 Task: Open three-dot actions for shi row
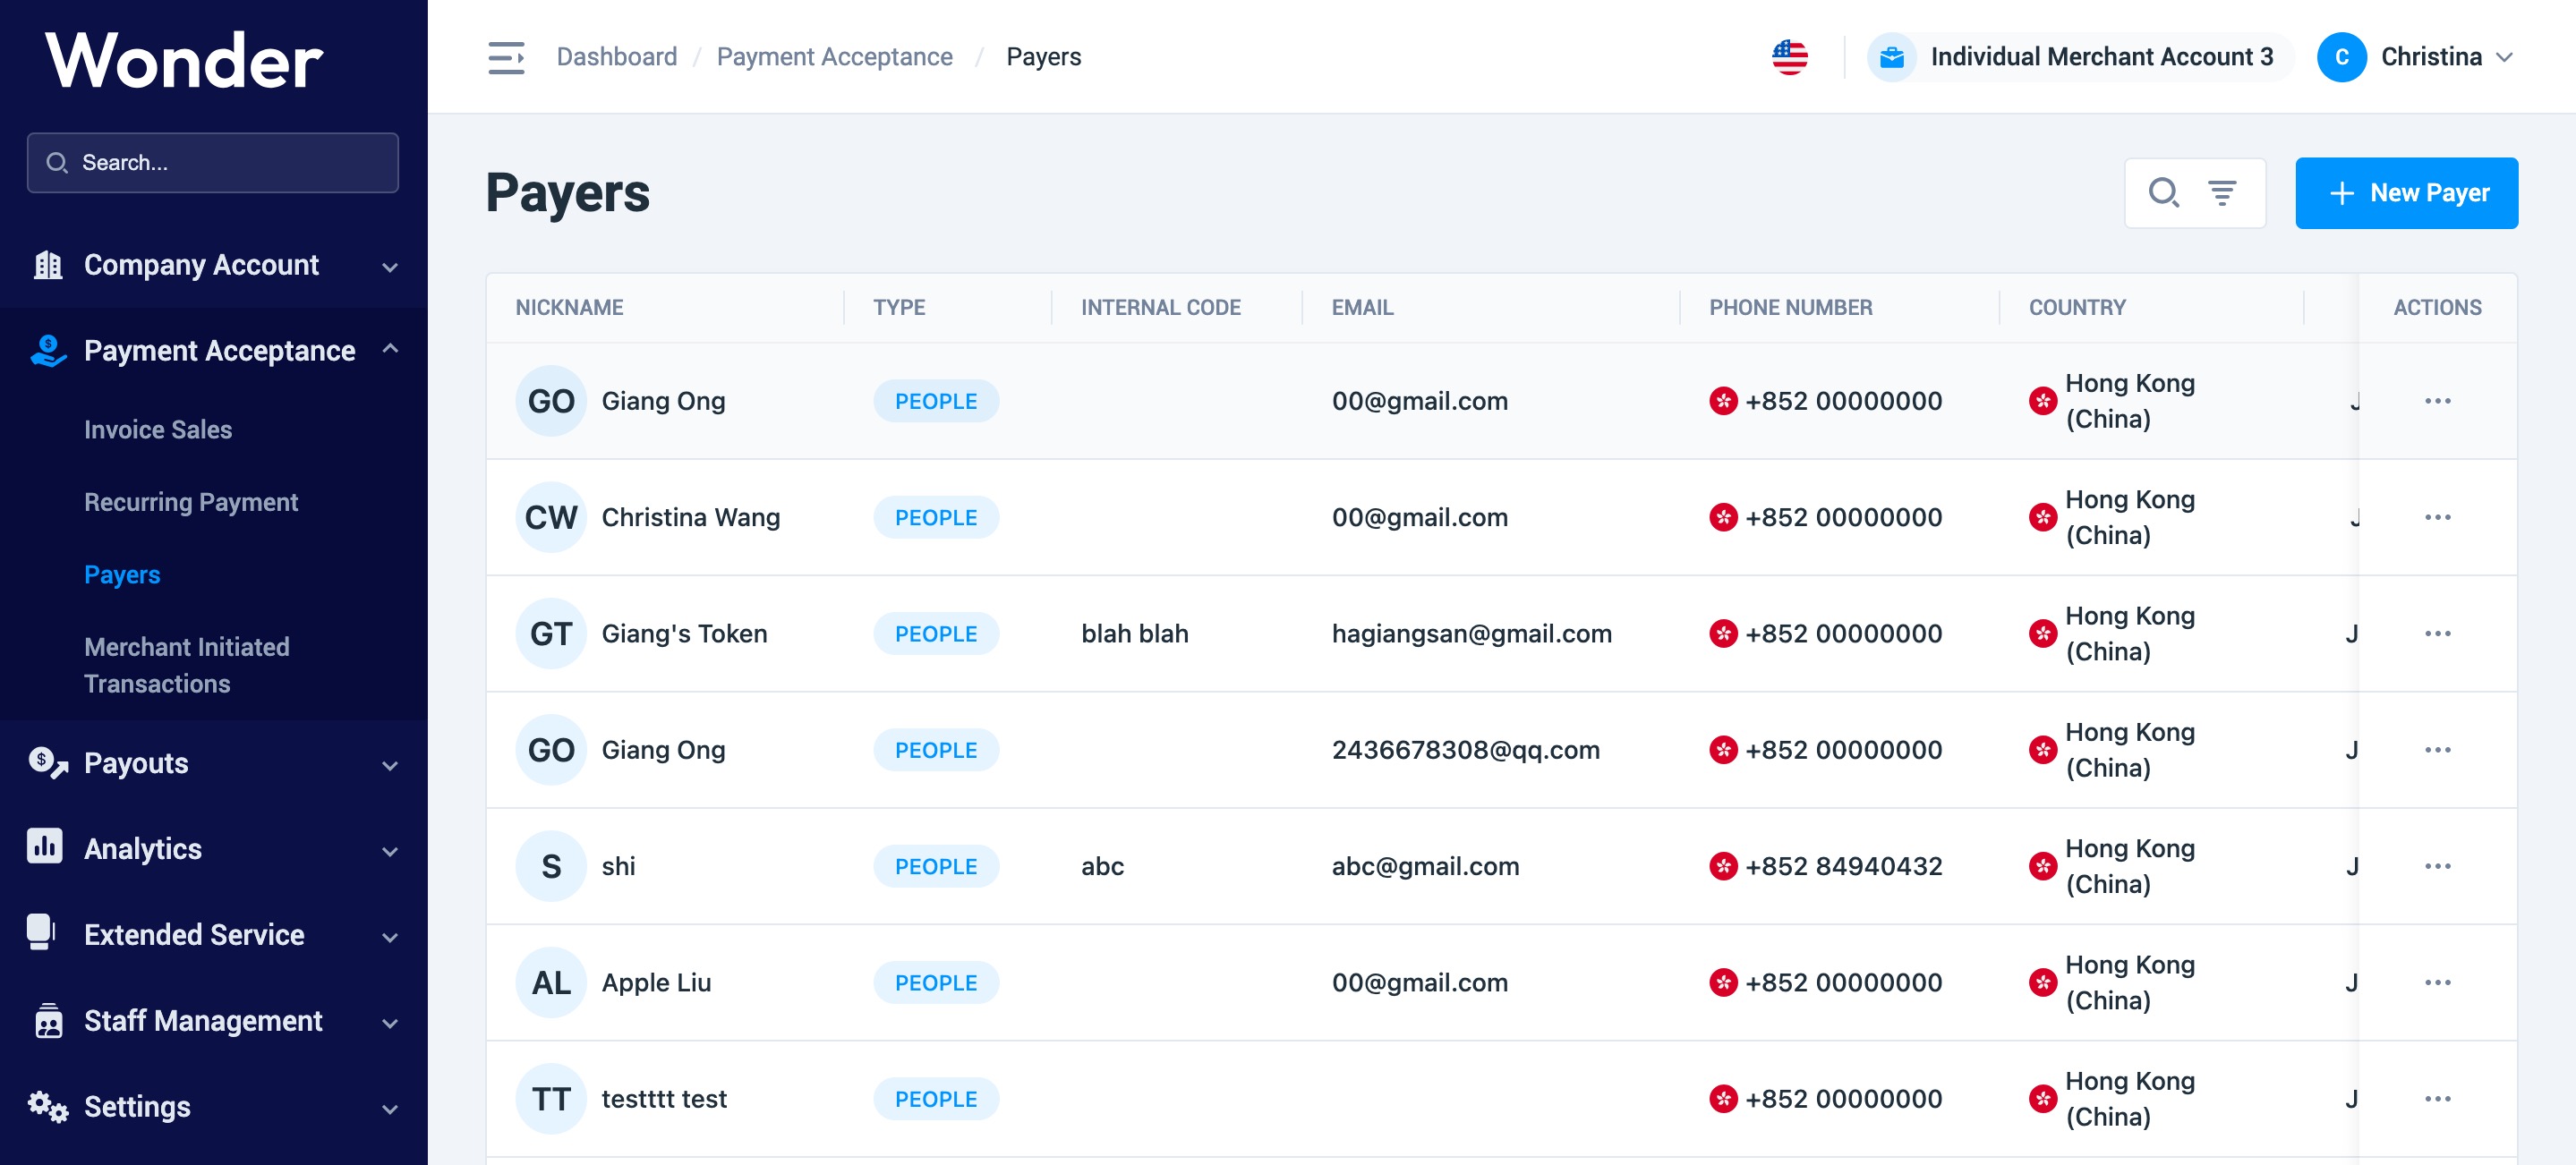pyautogui.click(x=2437, y=866)
